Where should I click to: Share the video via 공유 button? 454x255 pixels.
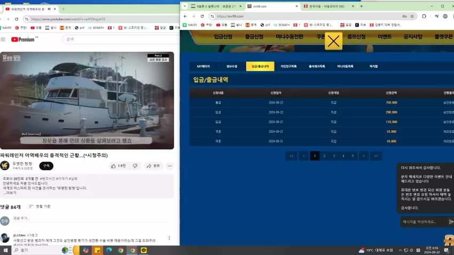153,166
